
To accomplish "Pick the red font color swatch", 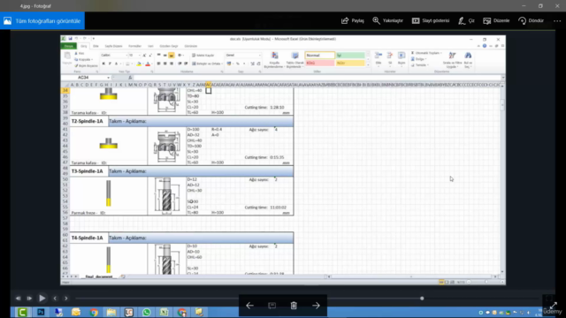I will (x=148, y=64).
